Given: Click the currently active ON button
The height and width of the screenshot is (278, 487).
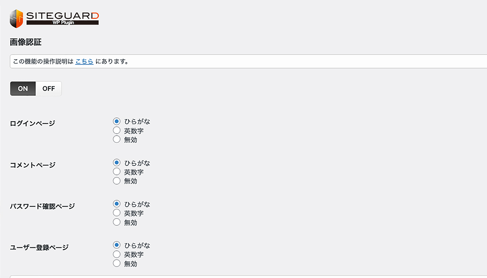Looking at the screenshot, I should tap(22, 88).
